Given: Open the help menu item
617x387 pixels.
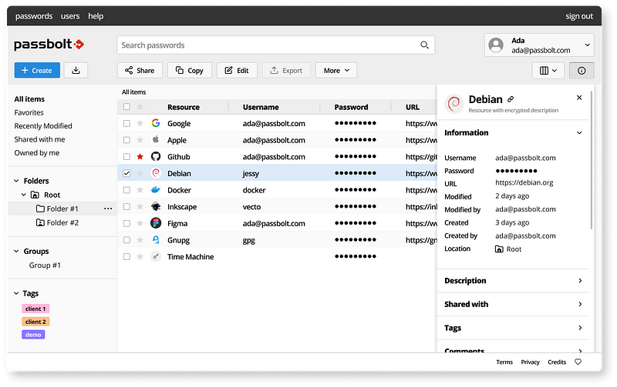Looking at the screenshot, I should (96, 16).
